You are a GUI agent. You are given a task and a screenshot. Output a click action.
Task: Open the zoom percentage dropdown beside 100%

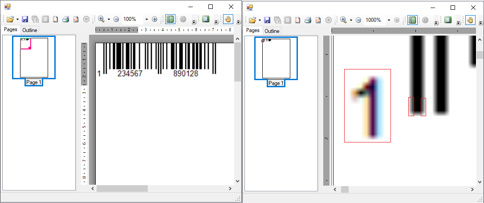click(x=146, y=19)
